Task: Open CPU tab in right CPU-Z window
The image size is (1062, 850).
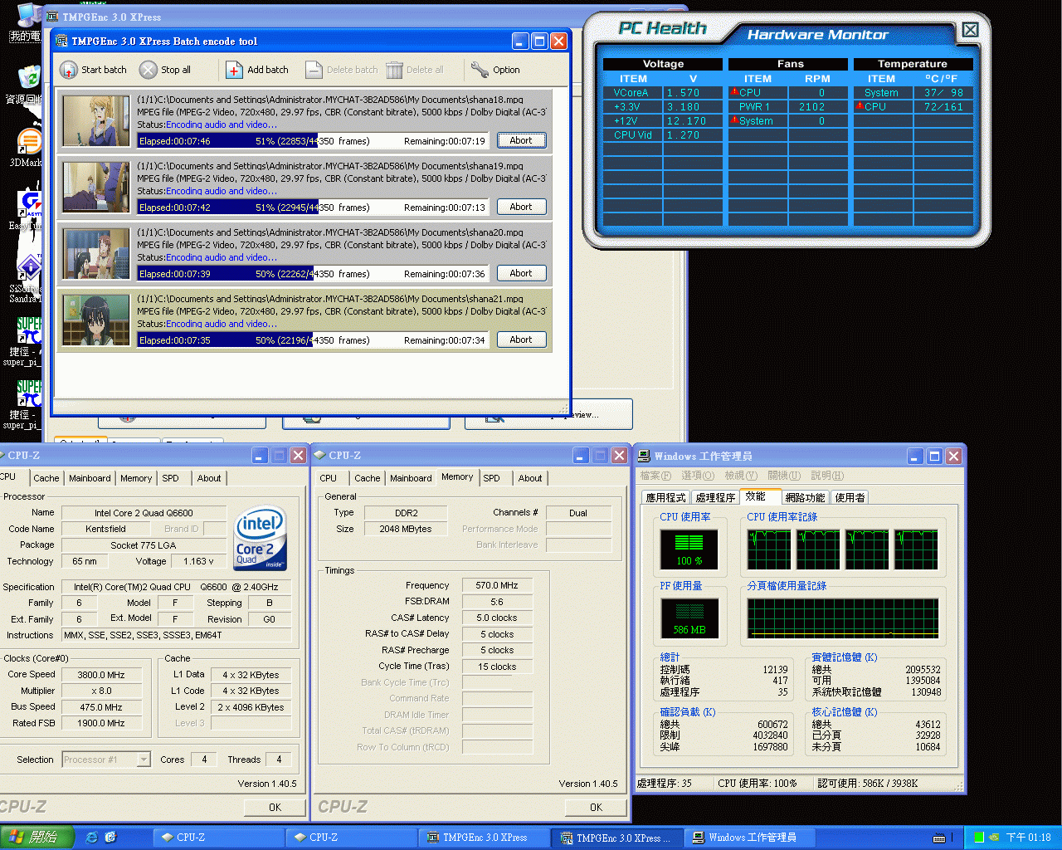Action: point(329,478)
